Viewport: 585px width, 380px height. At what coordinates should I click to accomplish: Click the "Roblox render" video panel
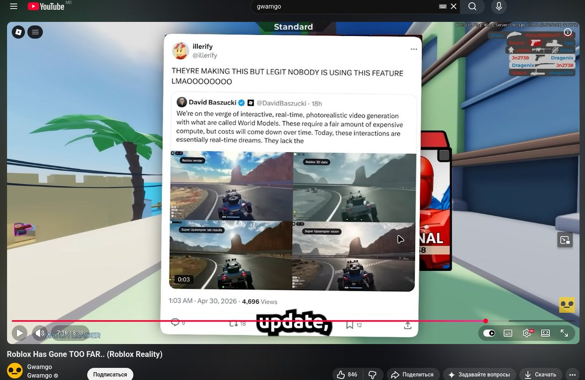coord(231,185)
